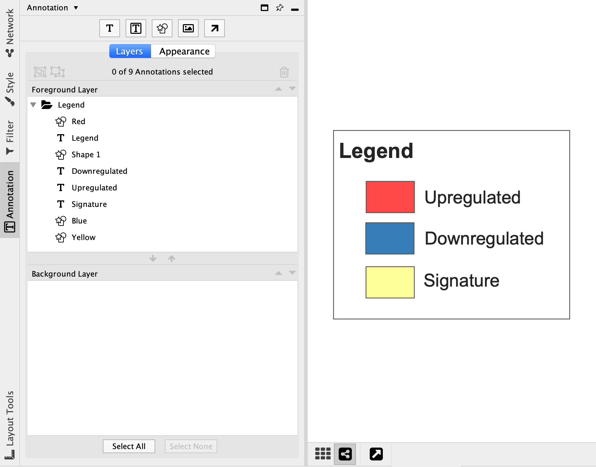
Task: Toggle the show network share button
Action: click(345, 454)
